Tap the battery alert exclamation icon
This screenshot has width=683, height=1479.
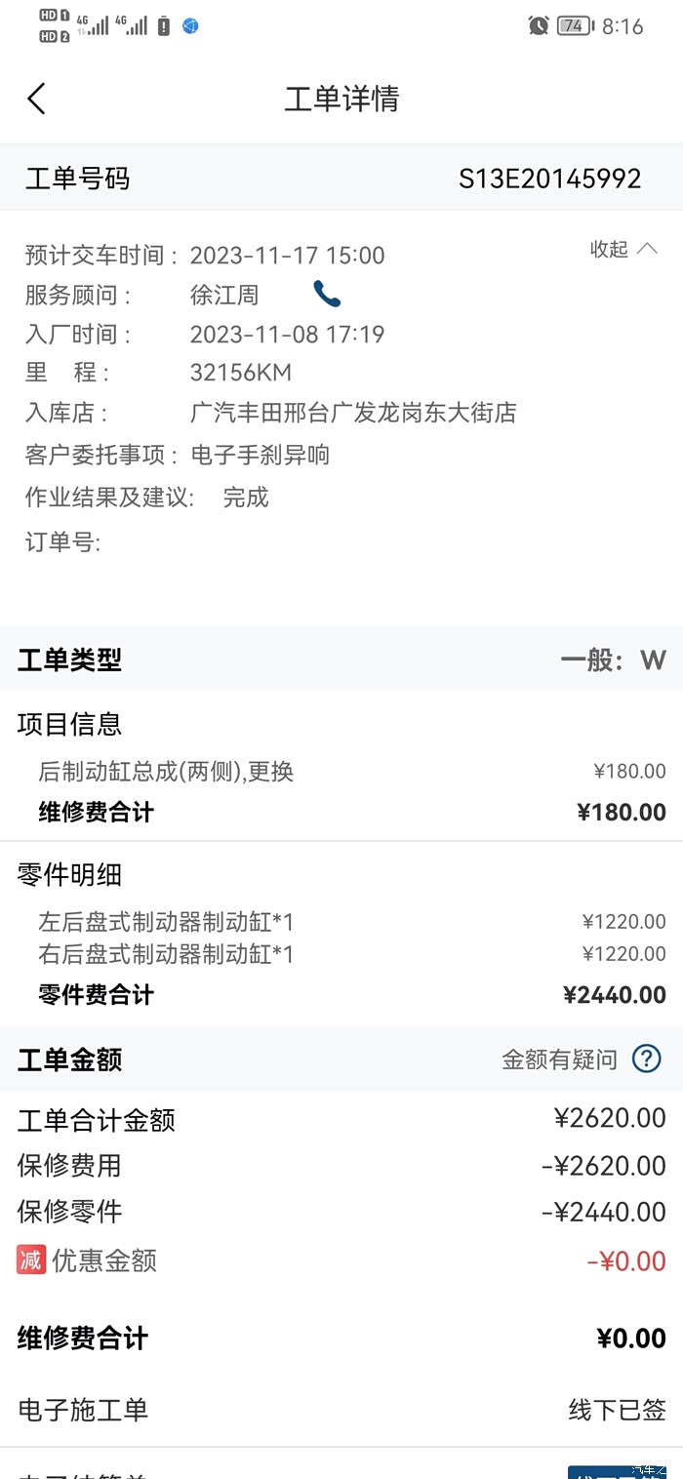tap(164, 26)
